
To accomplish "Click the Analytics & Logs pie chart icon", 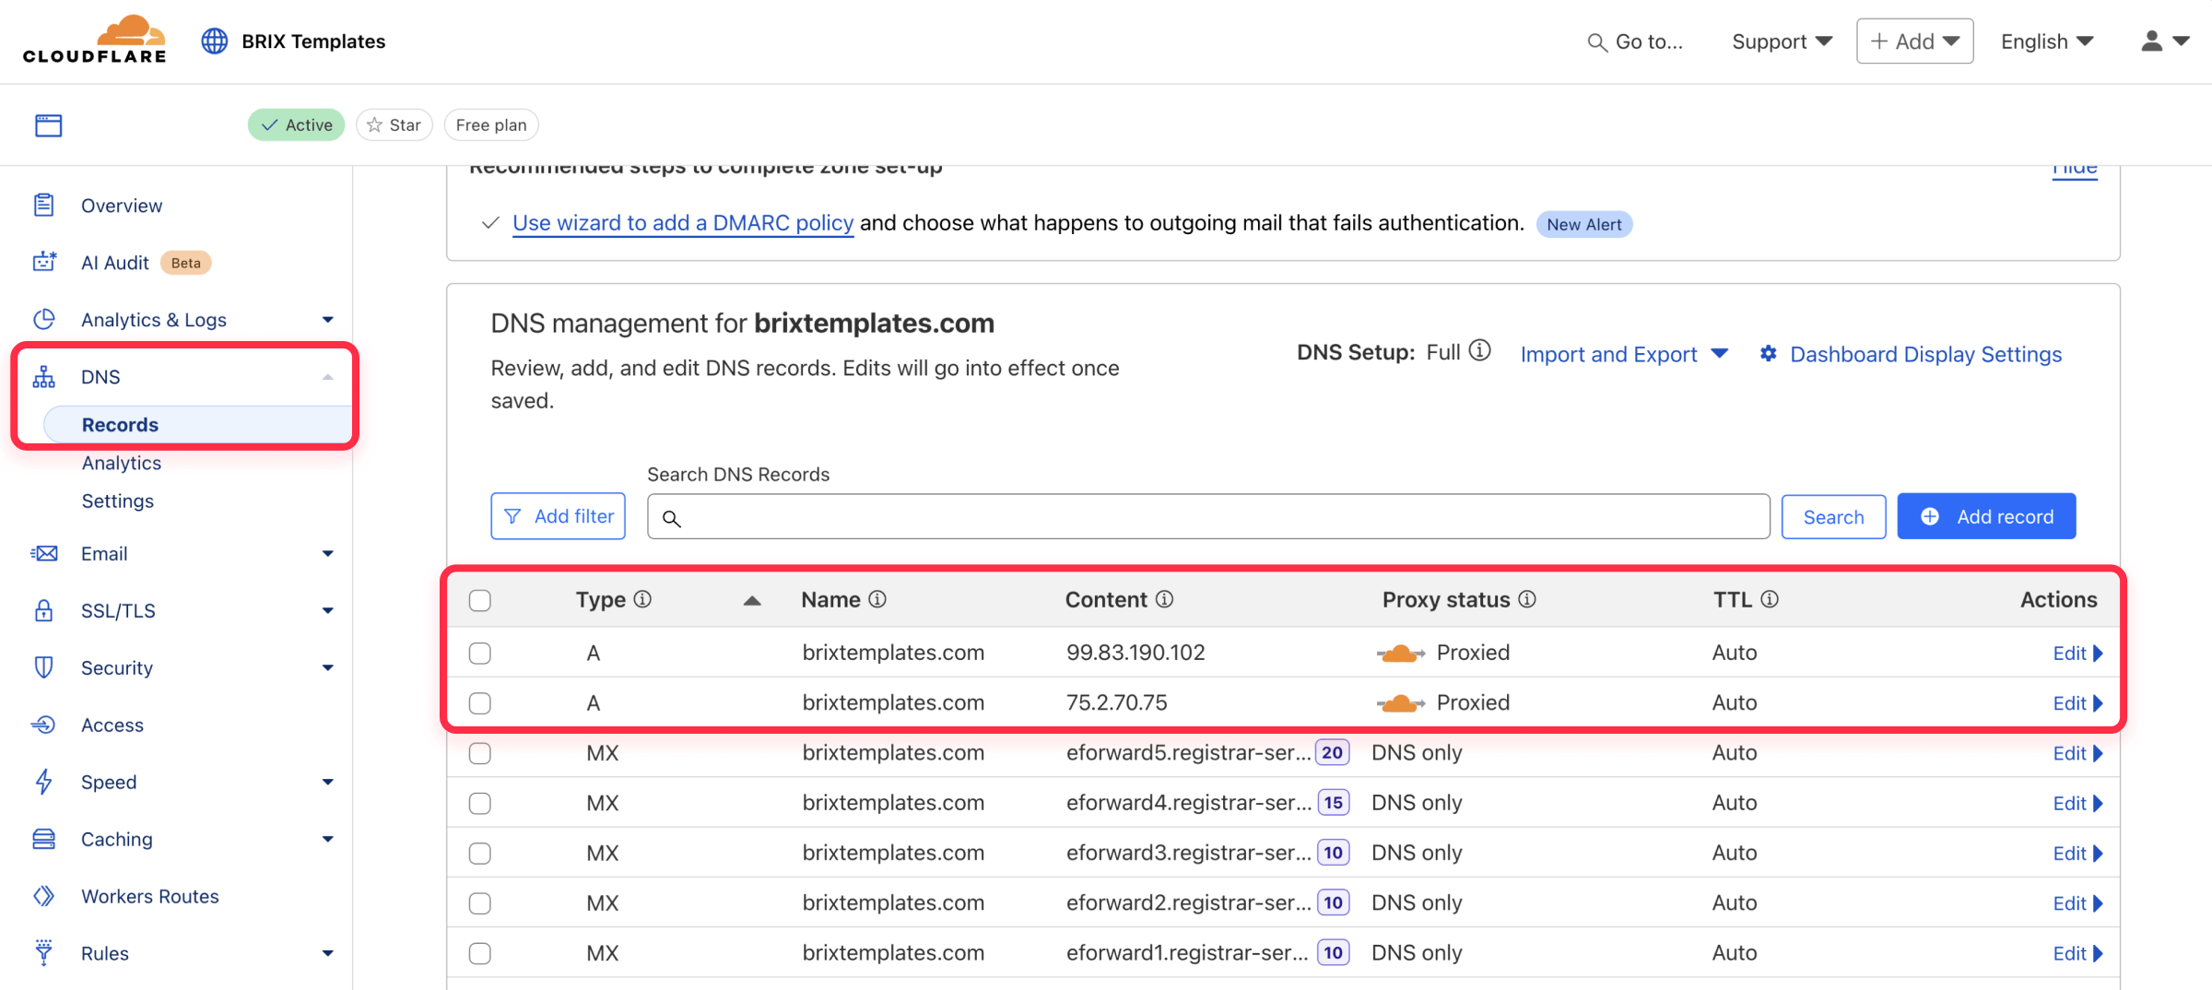I will pos(44,319).
